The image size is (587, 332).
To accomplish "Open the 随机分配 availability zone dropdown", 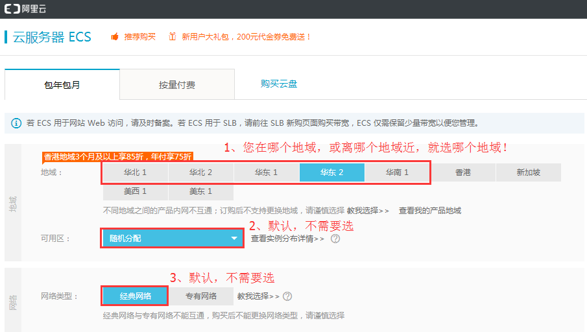I will point(172,239).
